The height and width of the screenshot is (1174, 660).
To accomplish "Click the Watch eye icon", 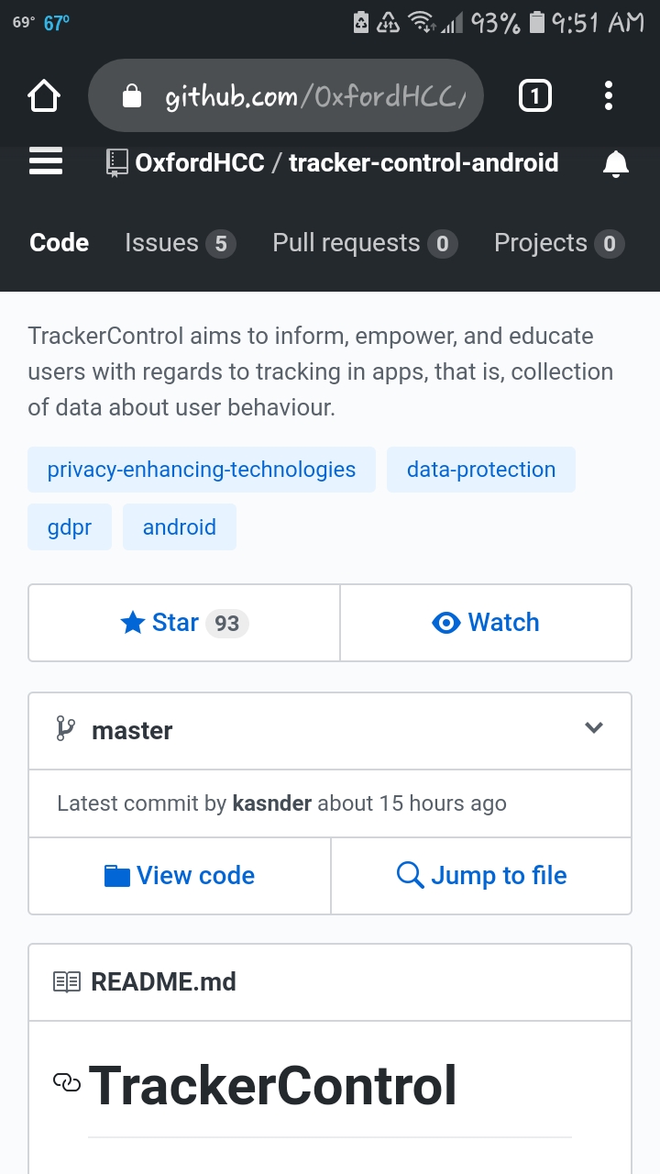I will 446,622.
